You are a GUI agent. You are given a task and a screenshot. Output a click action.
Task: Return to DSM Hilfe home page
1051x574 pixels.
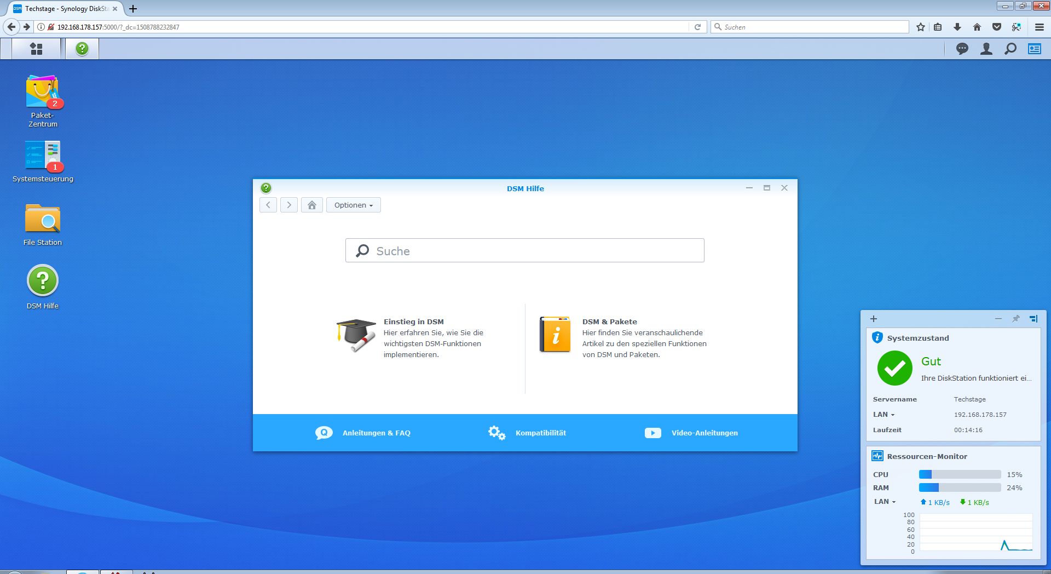[312, 205]
